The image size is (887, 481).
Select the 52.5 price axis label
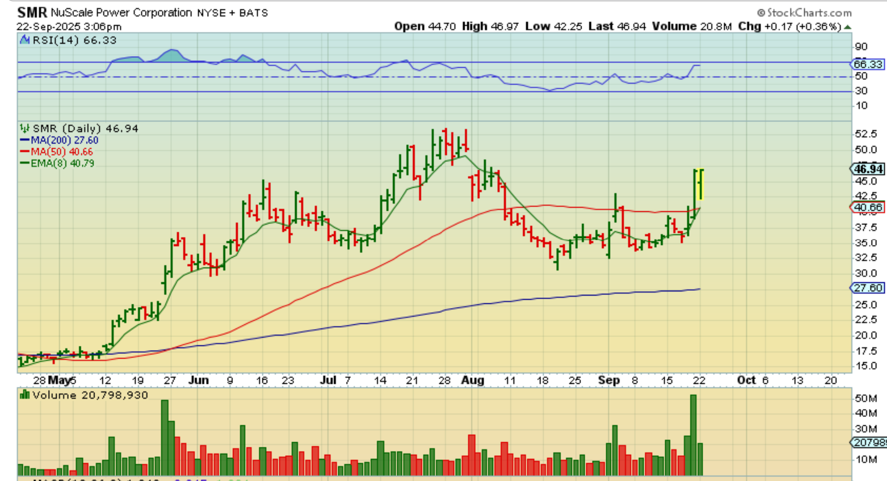click(x=865, y=134)
